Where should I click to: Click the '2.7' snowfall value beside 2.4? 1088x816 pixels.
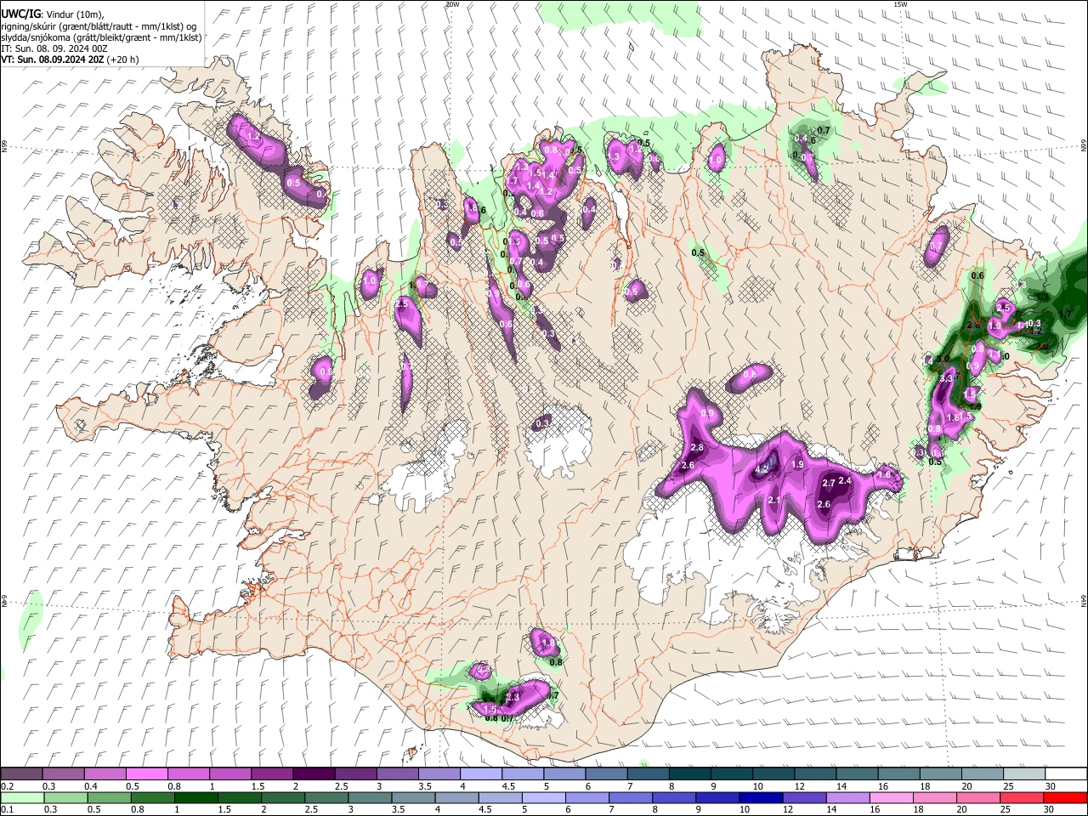(x=829, y=483)
